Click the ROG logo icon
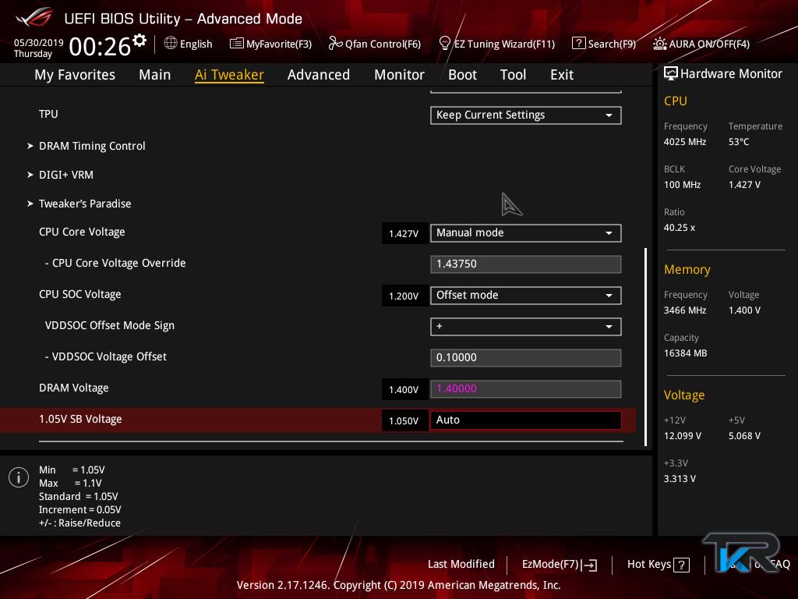The width and height of the screenshot is (798, 599). [34, 18]
